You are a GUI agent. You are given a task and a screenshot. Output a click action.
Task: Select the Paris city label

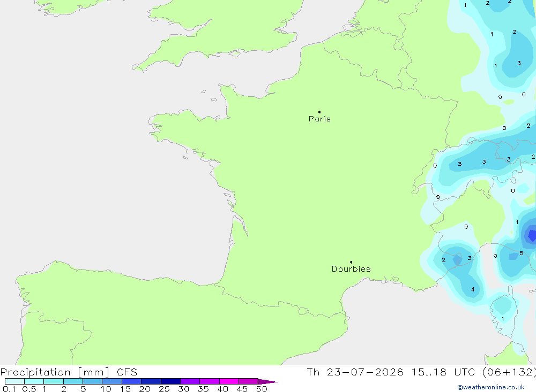click(x=319, y=119)
